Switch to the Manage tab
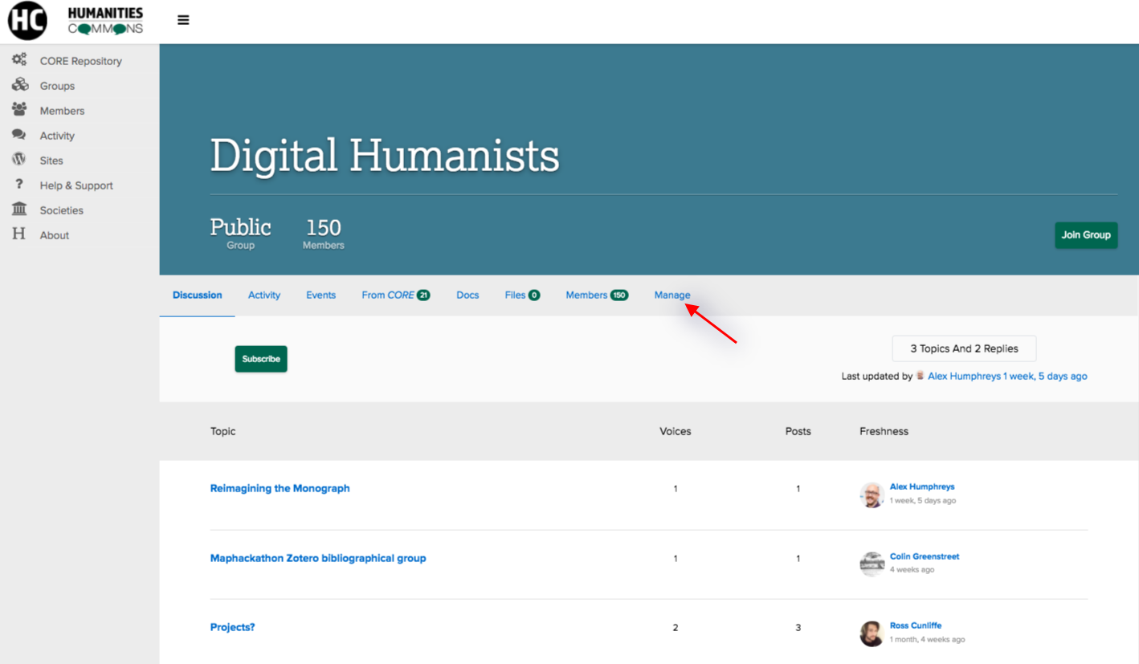The width and height of the screenshot is (1139, 664). [672, 295]
